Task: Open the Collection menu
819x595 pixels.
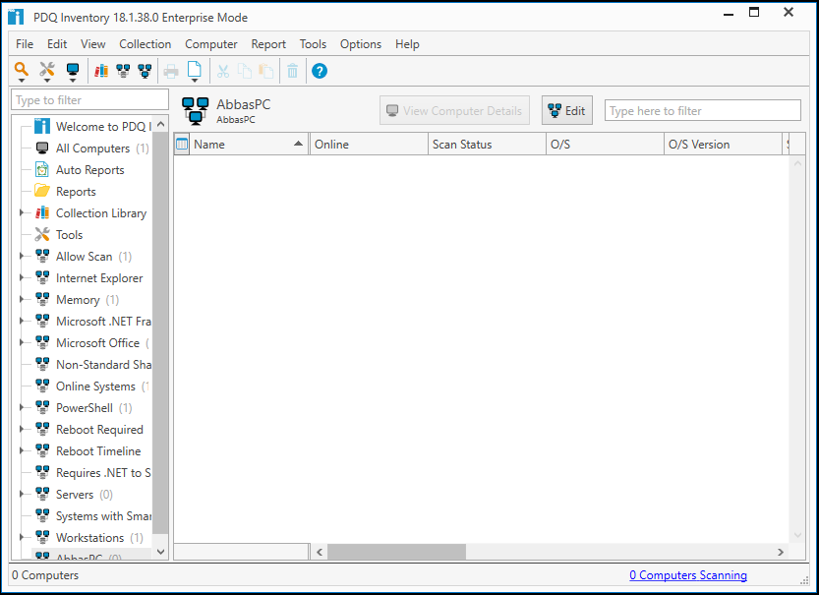Action: point(146,44)
